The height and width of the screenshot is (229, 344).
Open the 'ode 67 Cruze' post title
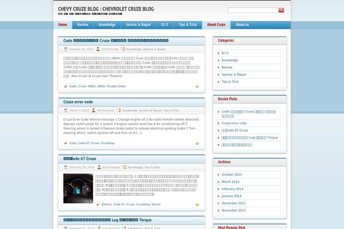[x=80, y=159]
